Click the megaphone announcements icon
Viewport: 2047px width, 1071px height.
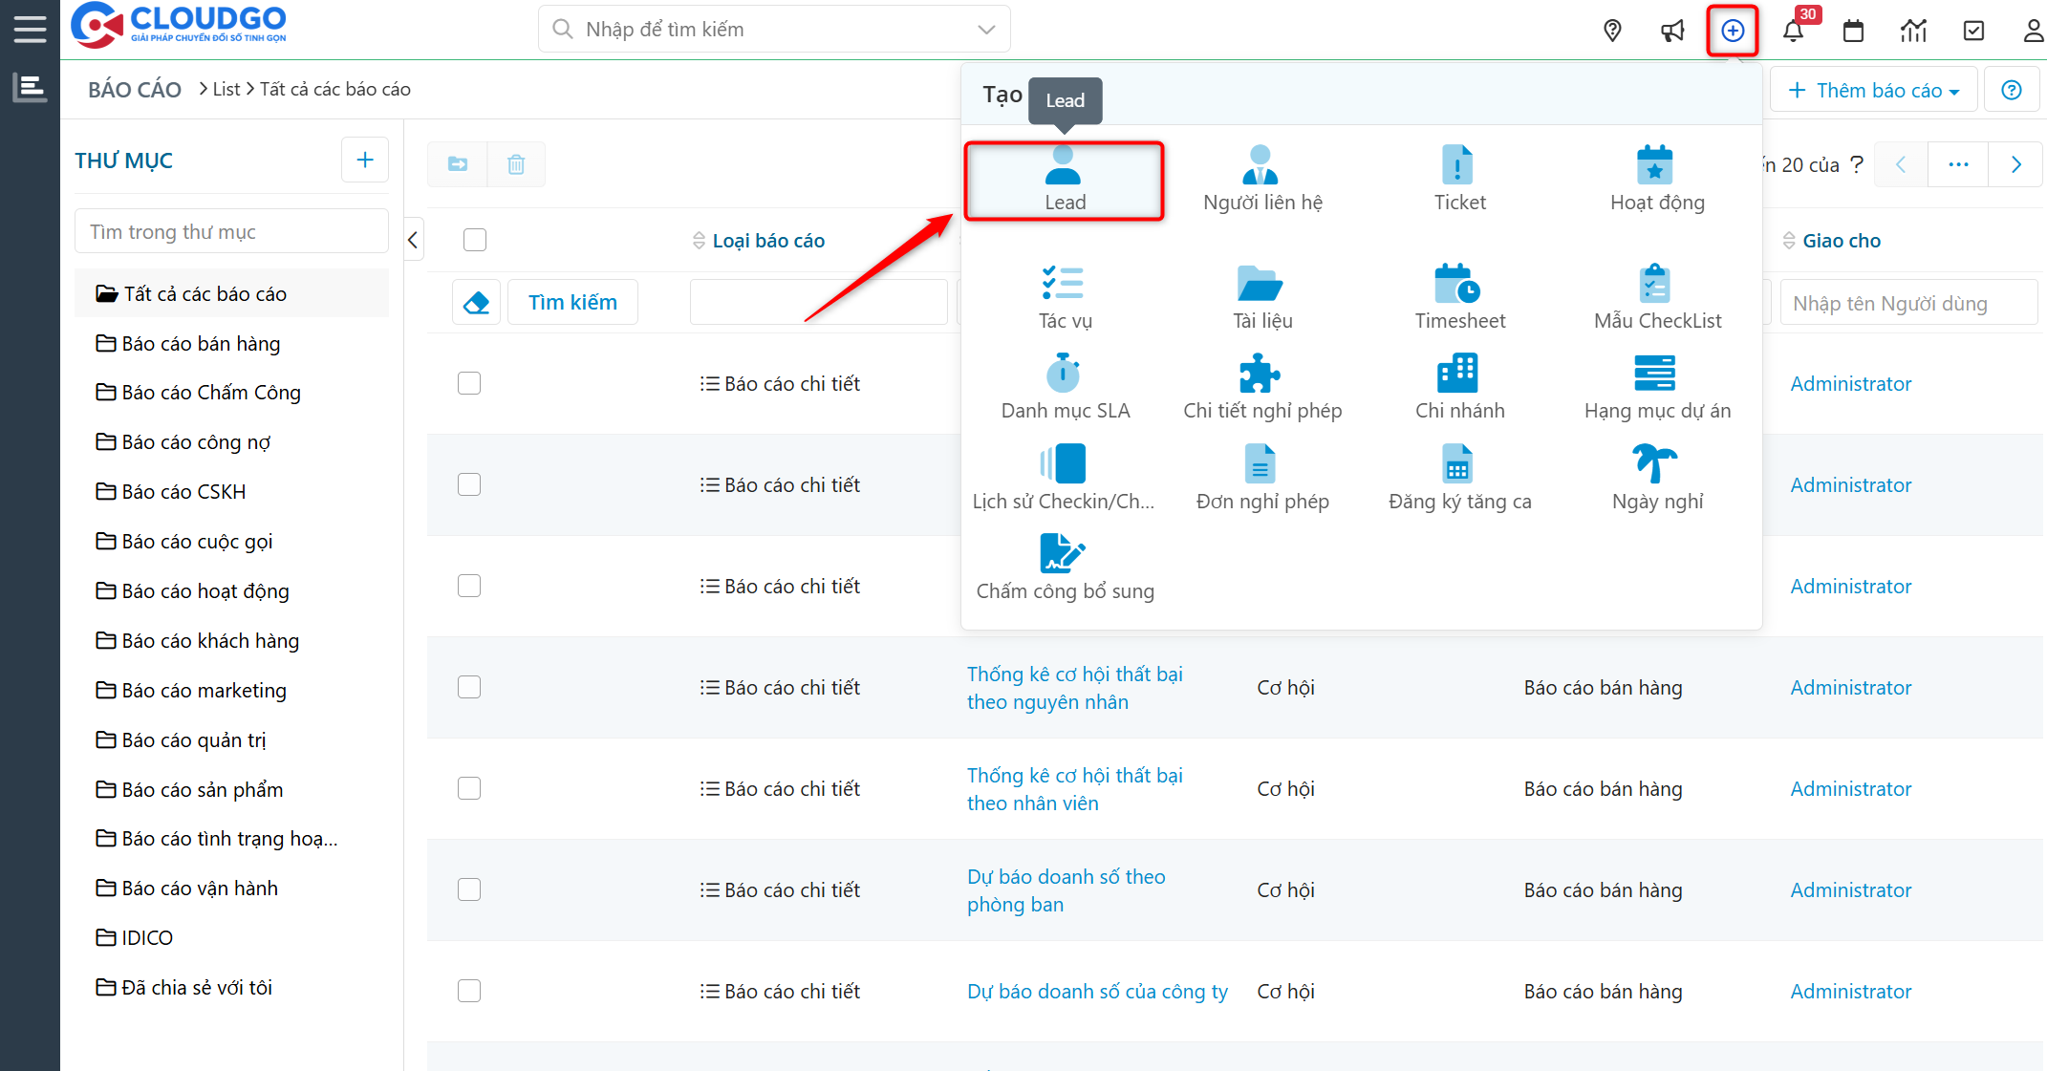pos(1672,31)
